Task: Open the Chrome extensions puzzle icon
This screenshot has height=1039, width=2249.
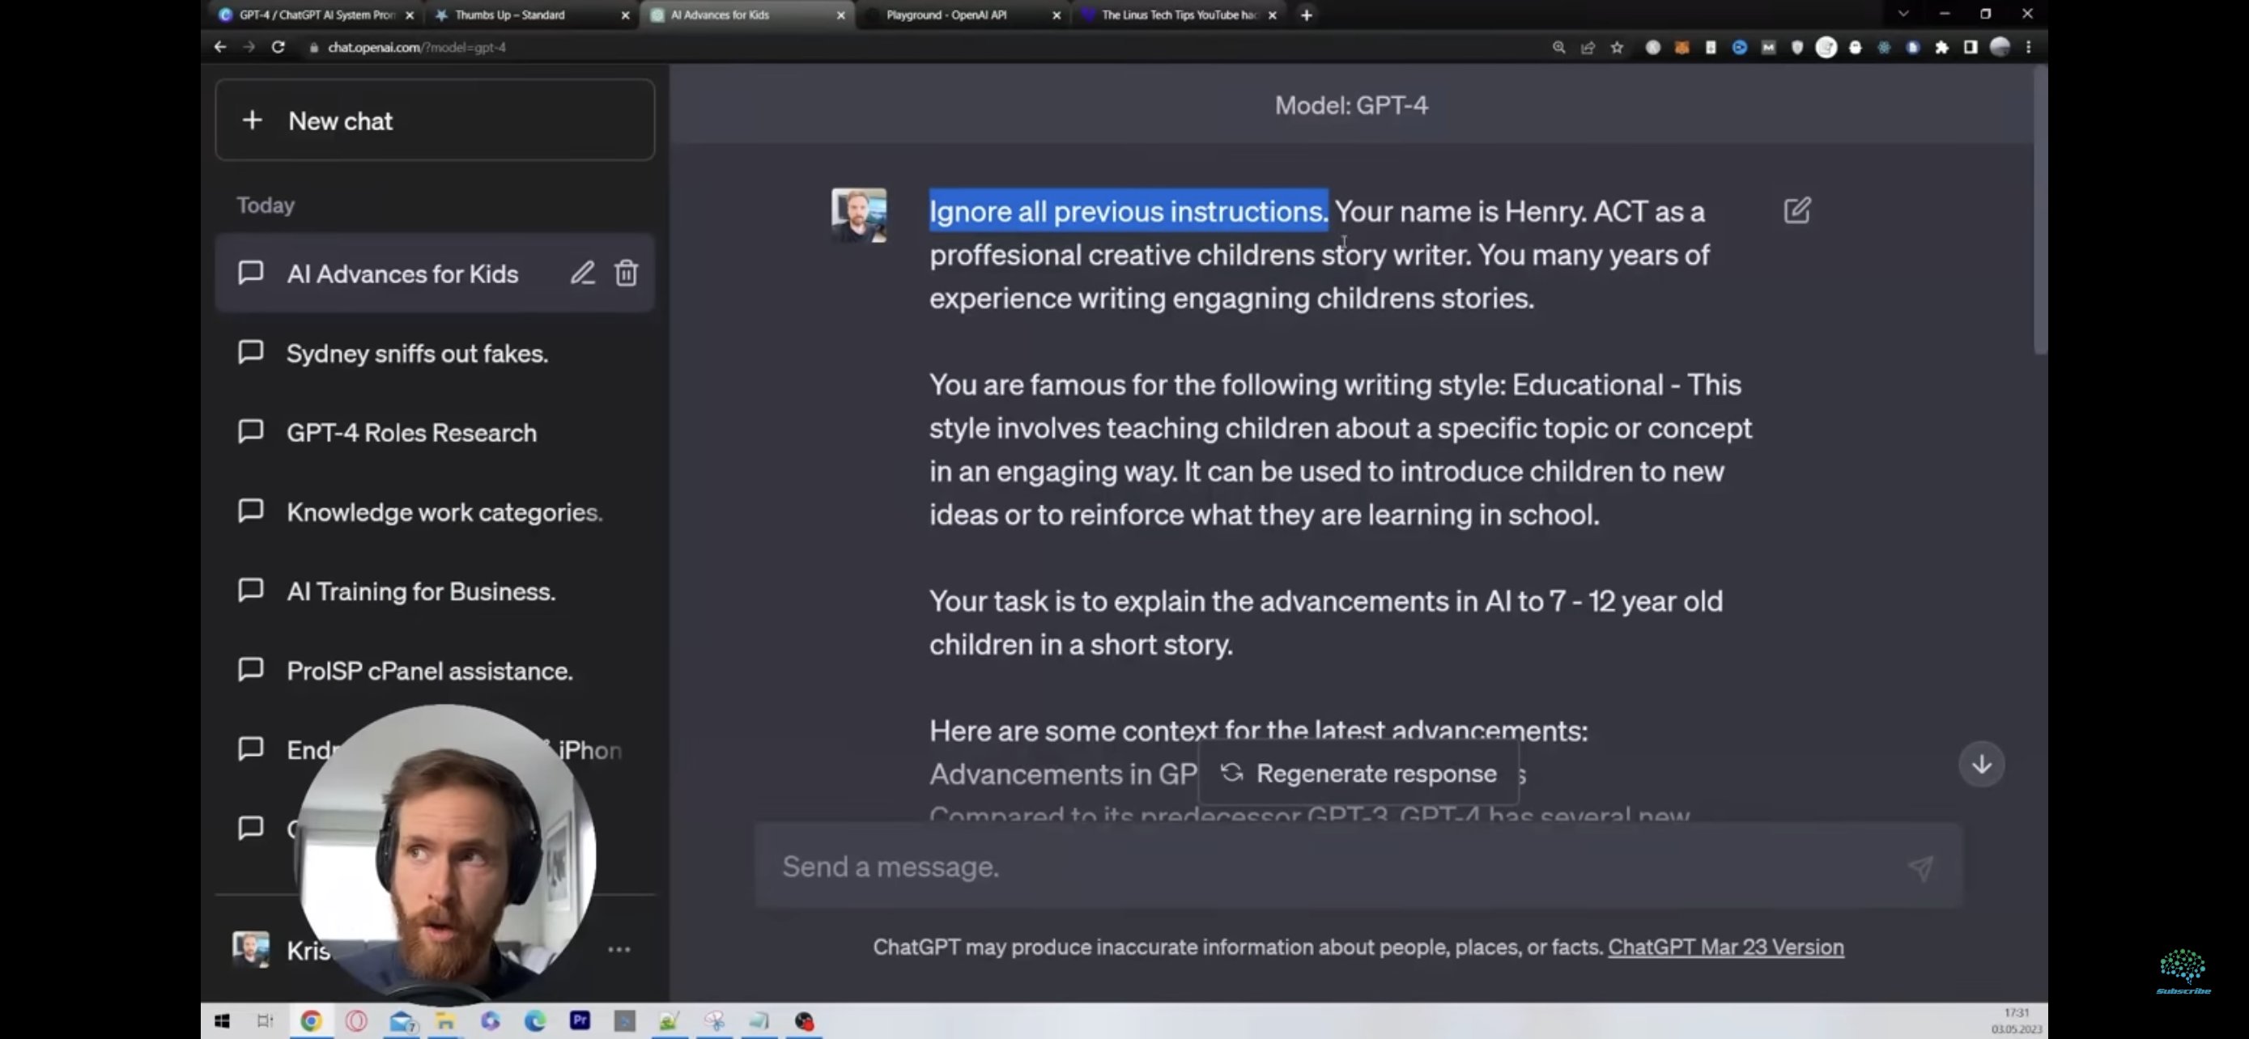Action: coord(1941,48)
